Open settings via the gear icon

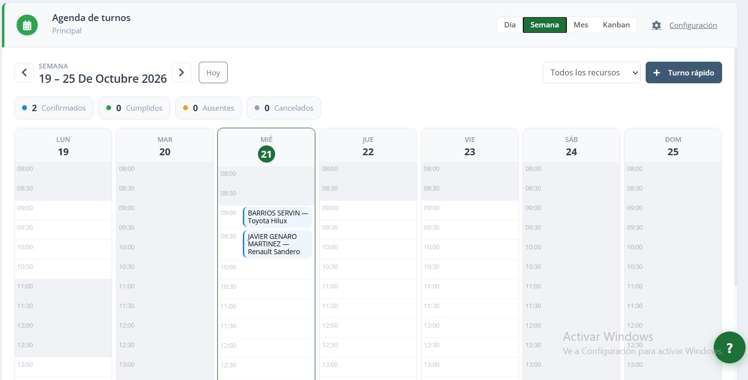(656, 25)
